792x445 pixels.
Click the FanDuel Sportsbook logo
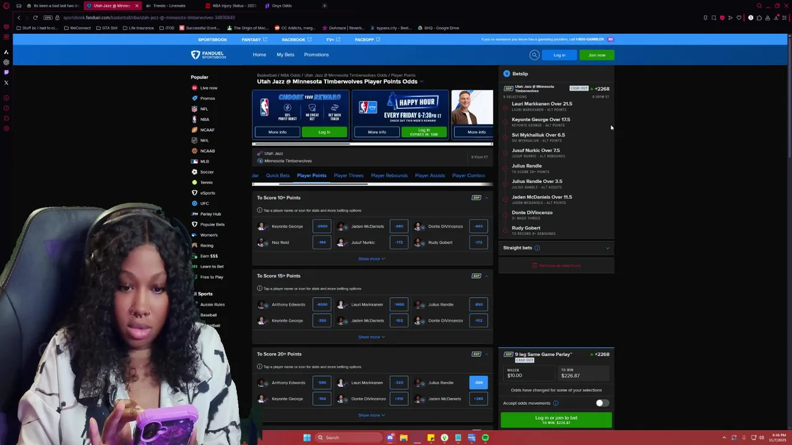[x=209, y=55]
